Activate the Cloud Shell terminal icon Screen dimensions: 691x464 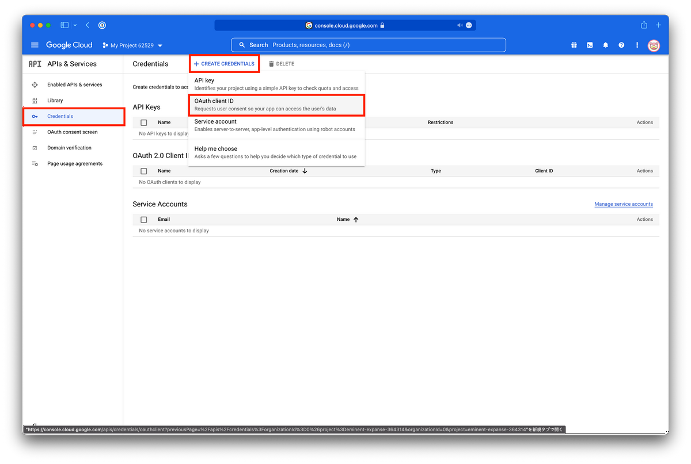point(590,45)
